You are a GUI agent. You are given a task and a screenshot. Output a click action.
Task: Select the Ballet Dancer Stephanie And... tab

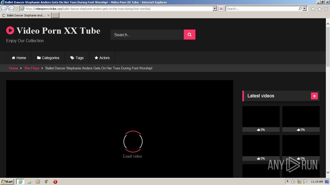pyautogui.click(x=26, y=15)
